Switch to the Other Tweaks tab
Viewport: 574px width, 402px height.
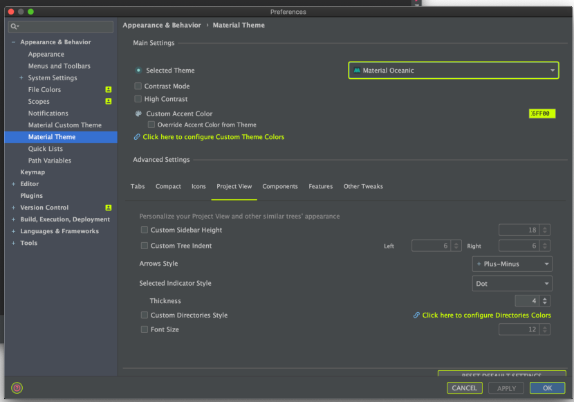tap(363, 186)
